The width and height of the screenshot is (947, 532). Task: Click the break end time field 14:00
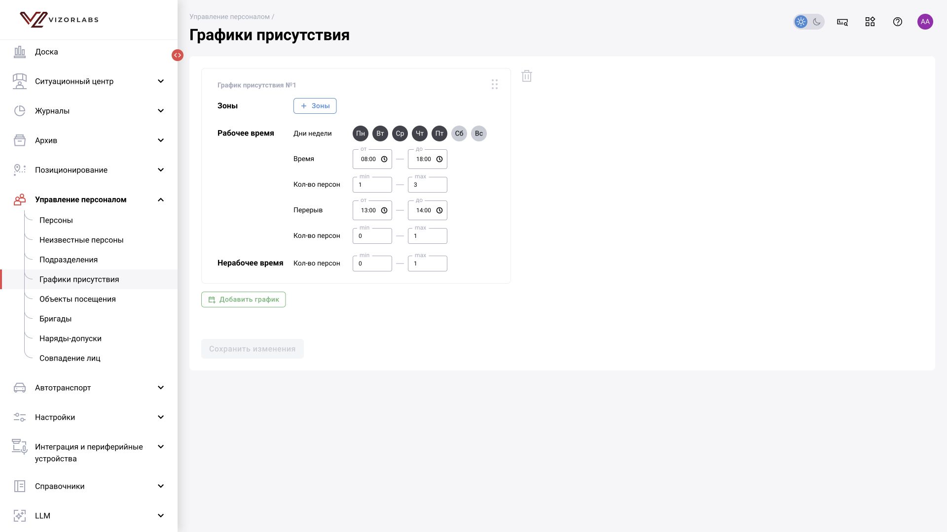428,210
